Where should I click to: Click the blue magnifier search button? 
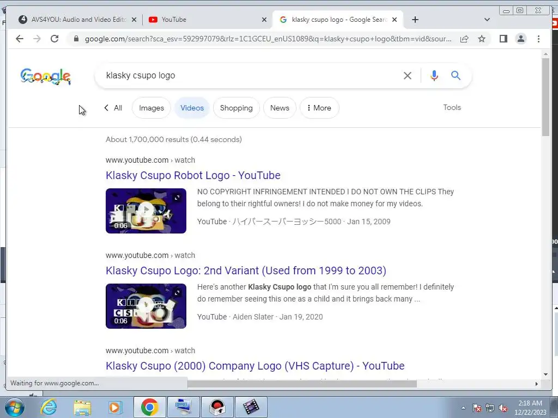pos(456,75)
